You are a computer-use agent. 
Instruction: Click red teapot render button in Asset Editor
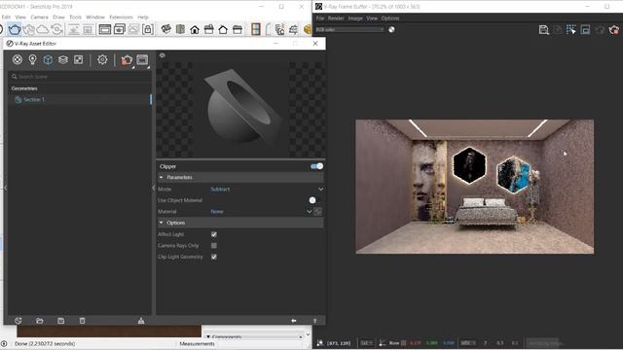(x=127, y=60)
